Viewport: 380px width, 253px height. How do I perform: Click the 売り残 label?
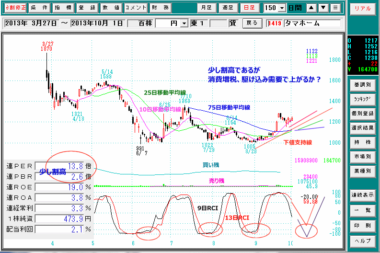217,181
